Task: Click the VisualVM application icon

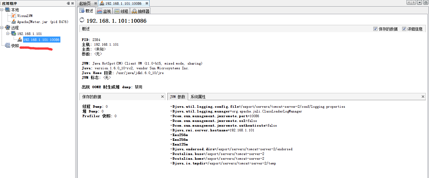Action: pos(14,16)
